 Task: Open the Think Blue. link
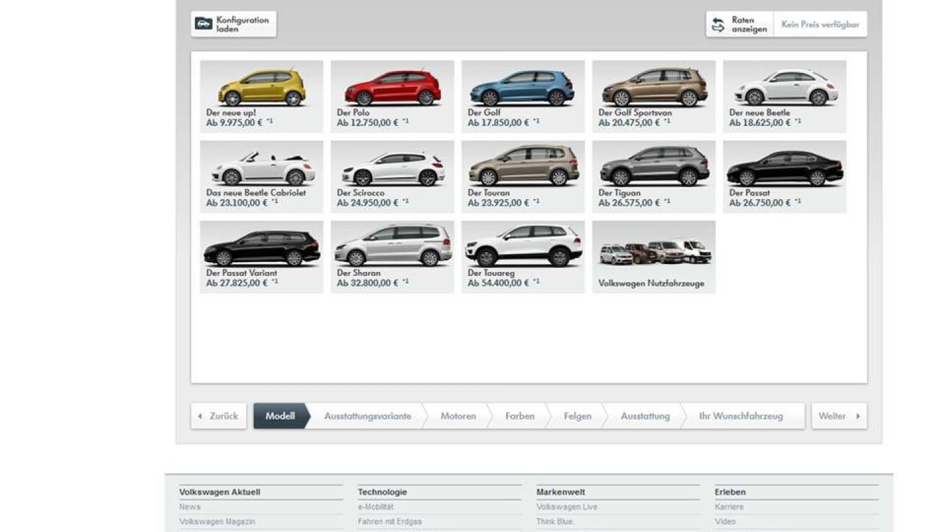[x=556, y=521]
